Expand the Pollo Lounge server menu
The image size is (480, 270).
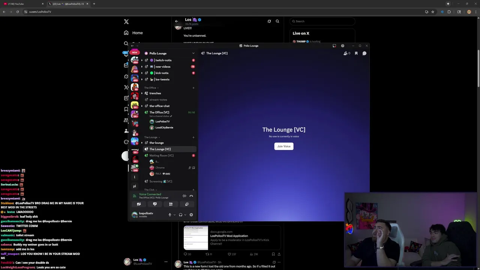193,53
